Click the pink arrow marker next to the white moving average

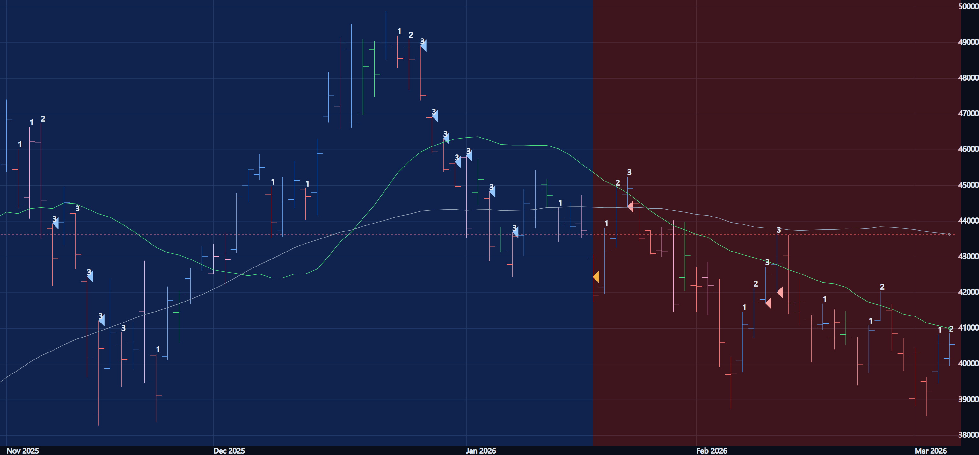coord(631,207)
